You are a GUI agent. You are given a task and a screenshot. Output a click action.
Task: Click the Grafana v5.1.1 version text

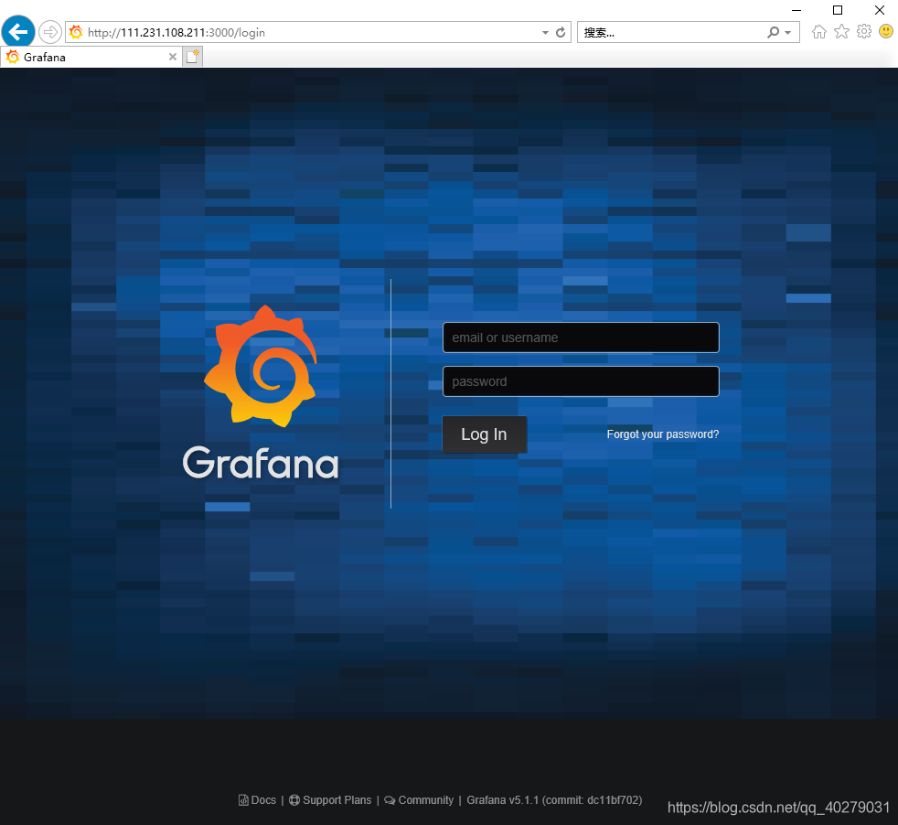tap(554, 800)
